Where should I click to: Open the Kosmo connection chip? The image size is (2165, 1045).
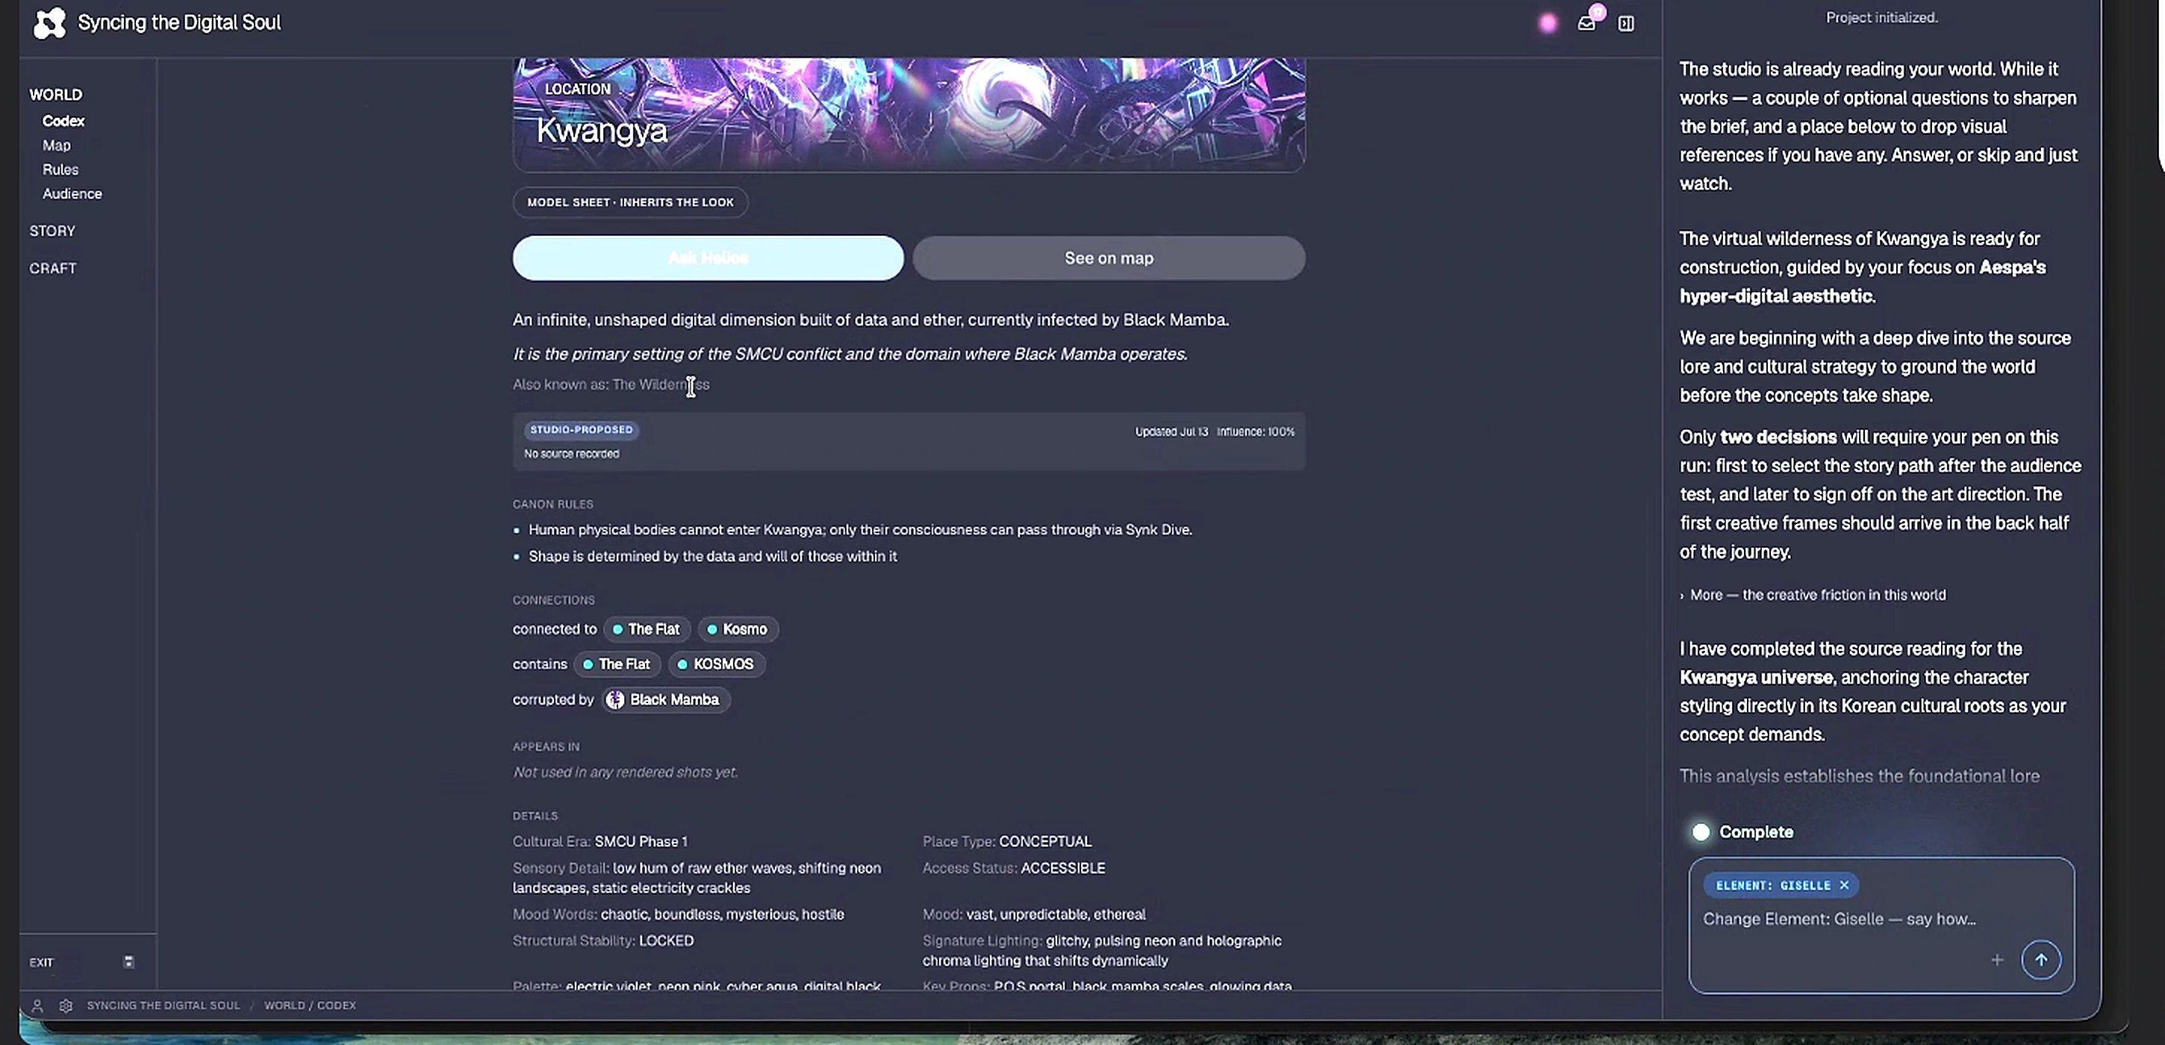coord(738,629)
